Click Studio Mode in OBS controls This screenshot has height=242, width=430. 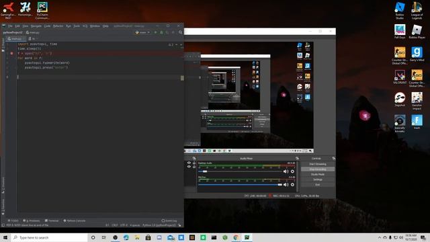point(318,175)
